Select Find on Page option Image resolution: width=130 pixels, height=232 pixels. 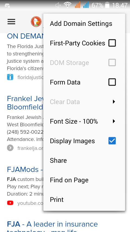tap(84, 180)
